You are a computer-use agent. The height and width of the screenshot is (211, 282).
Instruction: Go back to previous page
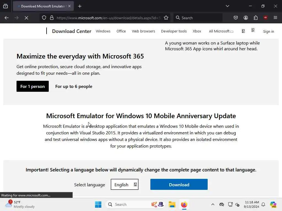click(7, 18)
